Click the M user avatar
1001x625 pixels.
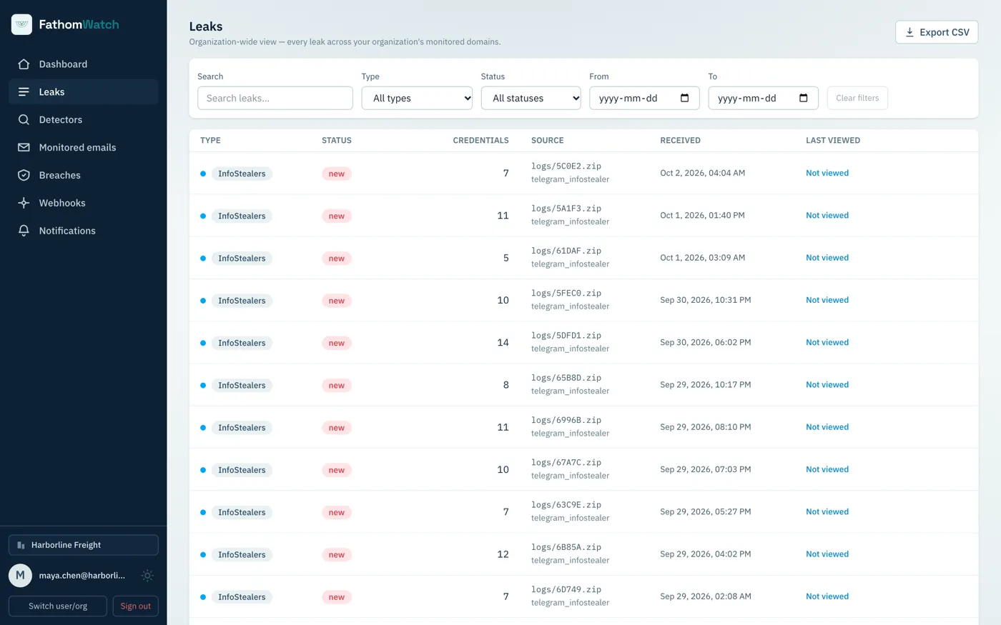click(x=20, y=576)
